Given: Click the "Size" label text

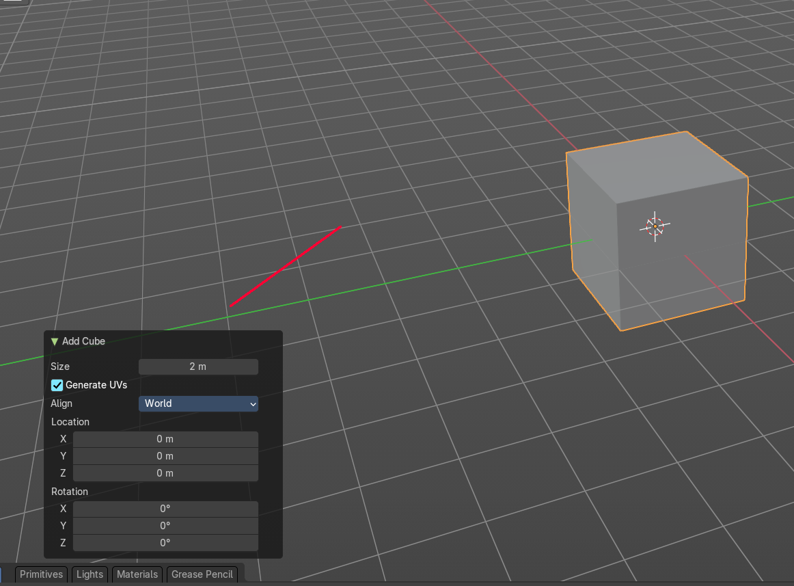Looking at the screenshot, I should (60, 367).
